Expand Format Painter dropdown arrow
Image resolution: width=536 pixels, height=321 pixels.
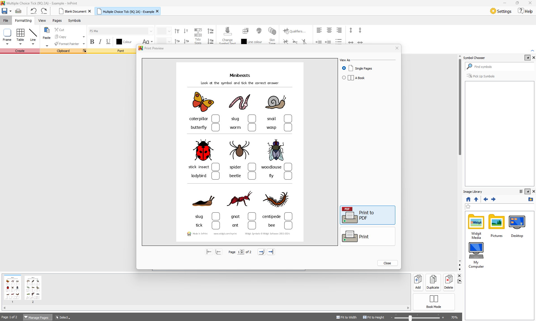[x=84, y=44]
